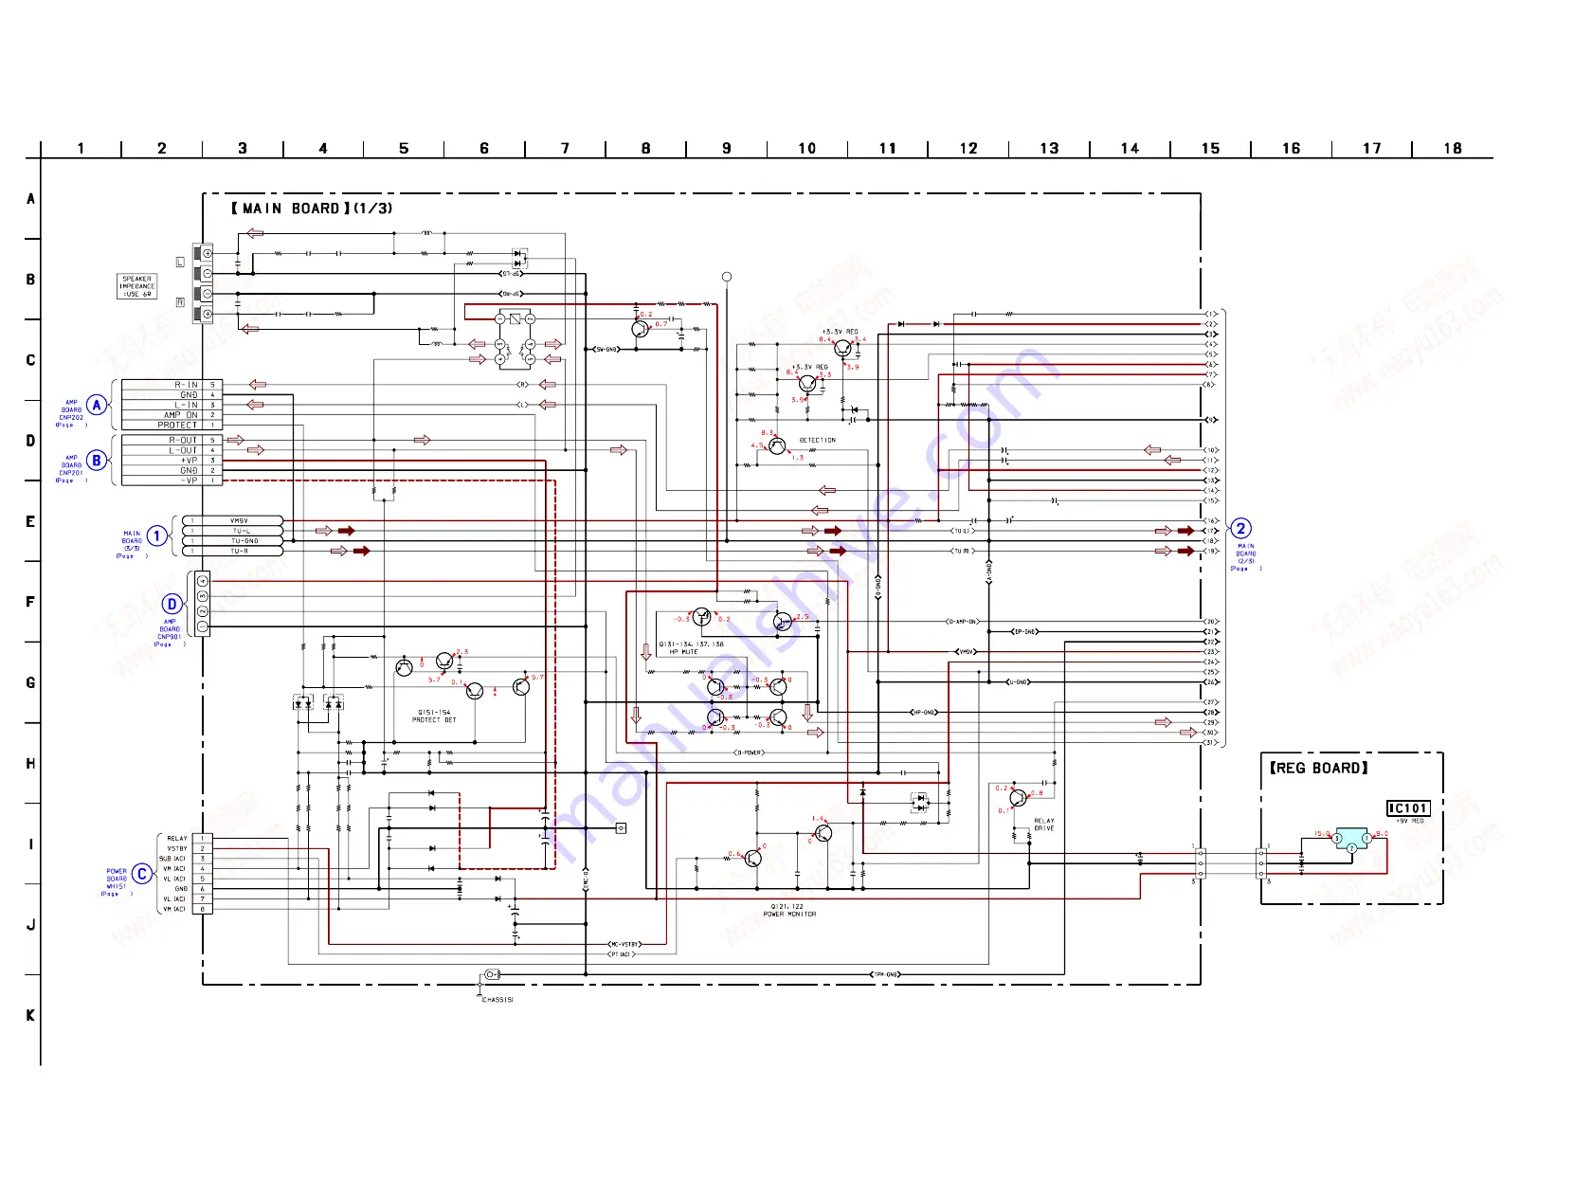Viewport: 1592px width, 1197px height.
Task: Click the D-POWER net tag
Action: (749, 753)
